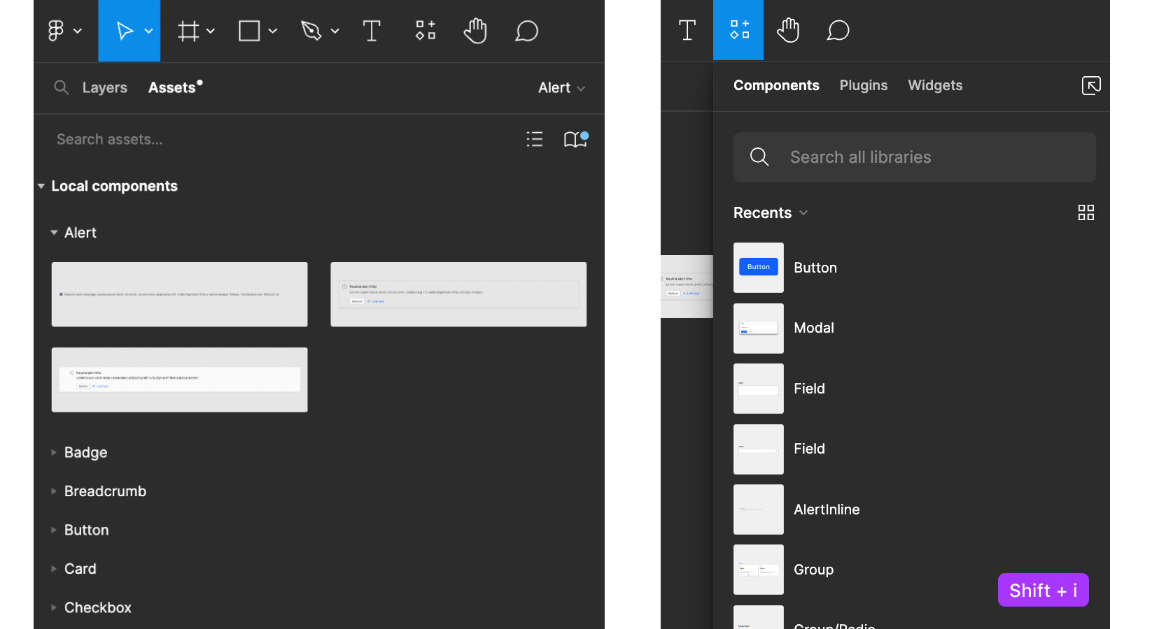Collapse the Alert component group
The image size is (1152, 629).
(x=54, y=233)
